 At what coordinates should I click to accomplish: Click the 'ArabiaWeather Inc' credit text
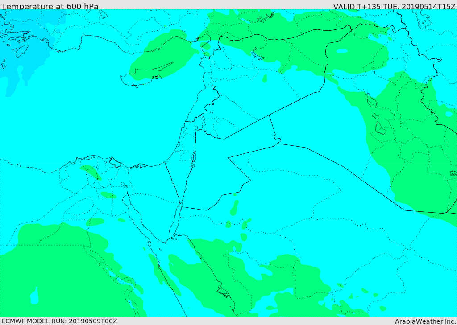(425, 321)
